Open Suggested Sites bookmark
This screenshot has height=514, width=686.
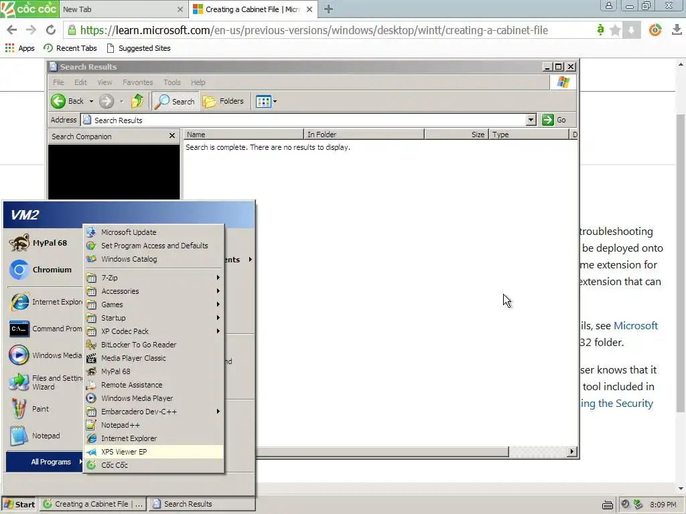[x=139, y=48]
